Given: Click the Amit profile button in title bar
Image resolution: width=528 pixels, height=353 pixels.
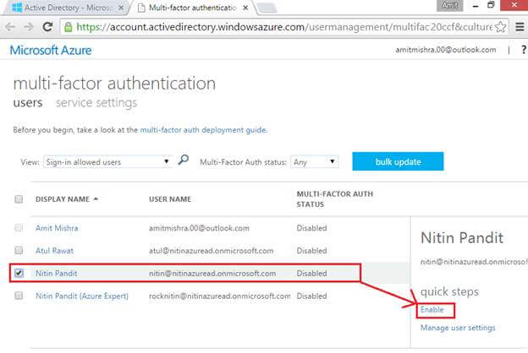Looking at the screenshot, I should pyautogui.click(x=449, y=5).
